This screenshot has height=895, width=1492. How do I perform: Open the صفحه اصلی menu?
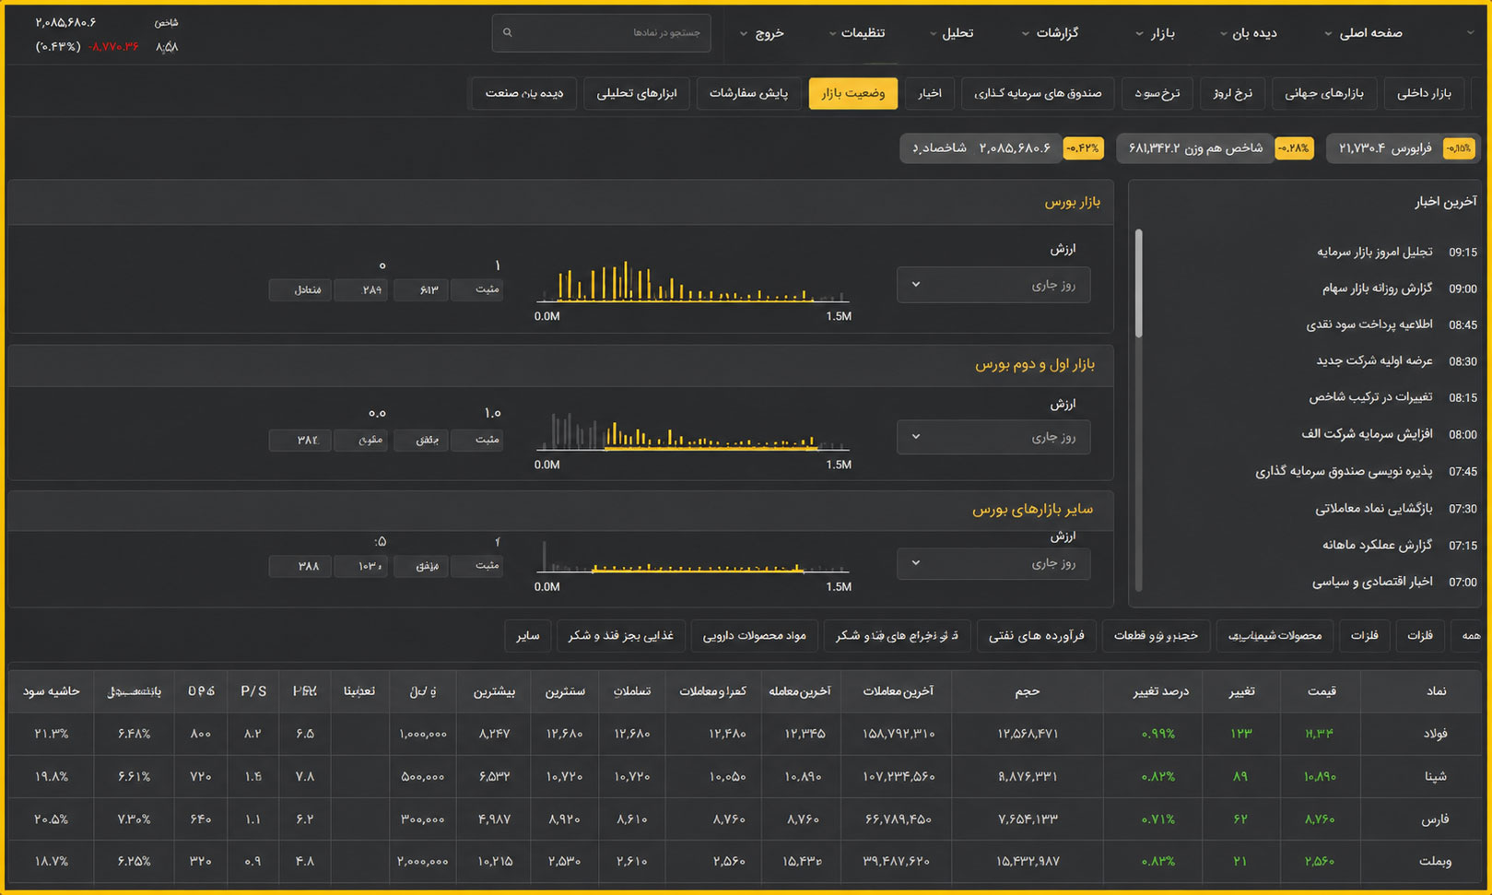pyautogui.click(x=1364, y=33)
